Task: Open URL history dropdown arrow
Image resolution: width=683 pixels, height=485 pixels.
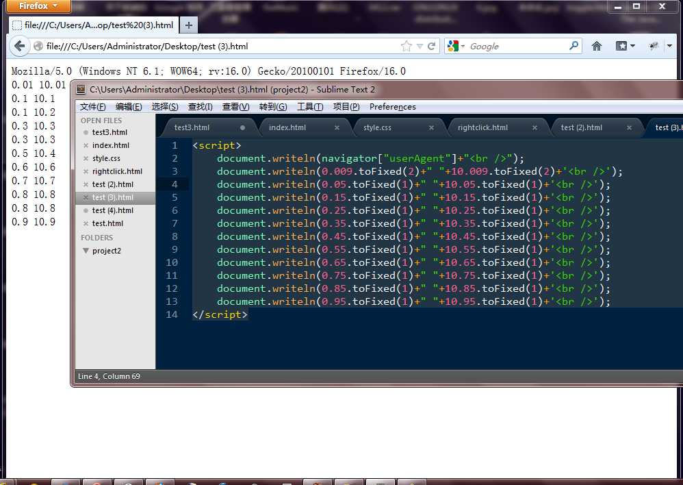Action: [420, 46]
